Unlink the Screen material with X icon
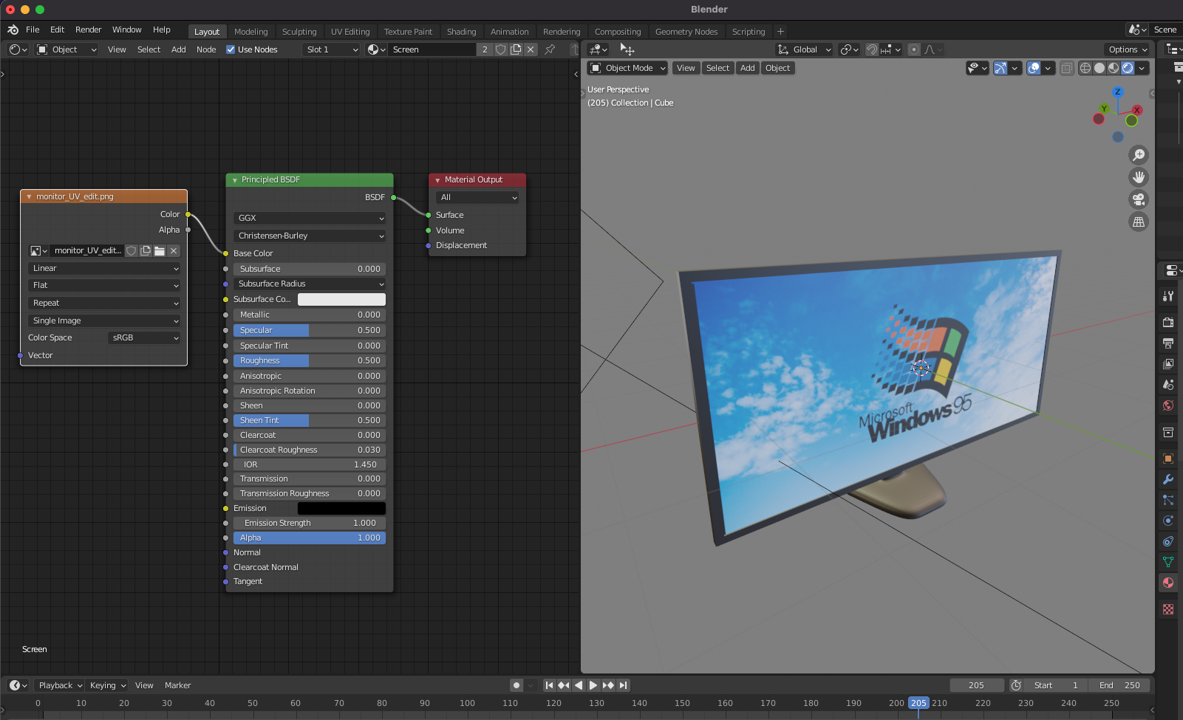The width and height of the screenshot is (1183, 720). coord(531,49)
